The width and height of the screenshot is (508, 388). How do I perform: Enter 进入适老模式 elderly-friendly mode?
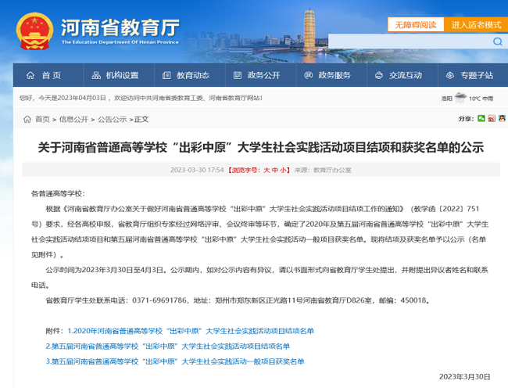coord(475,24)
